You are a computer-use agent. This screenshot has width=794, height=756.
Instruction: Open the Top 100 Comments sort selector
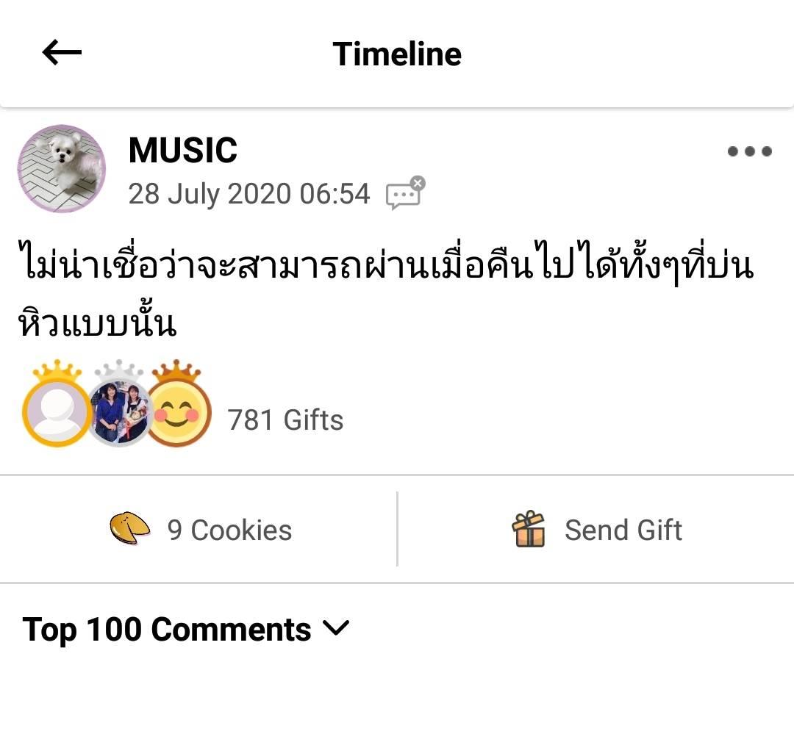click(186, 630)
